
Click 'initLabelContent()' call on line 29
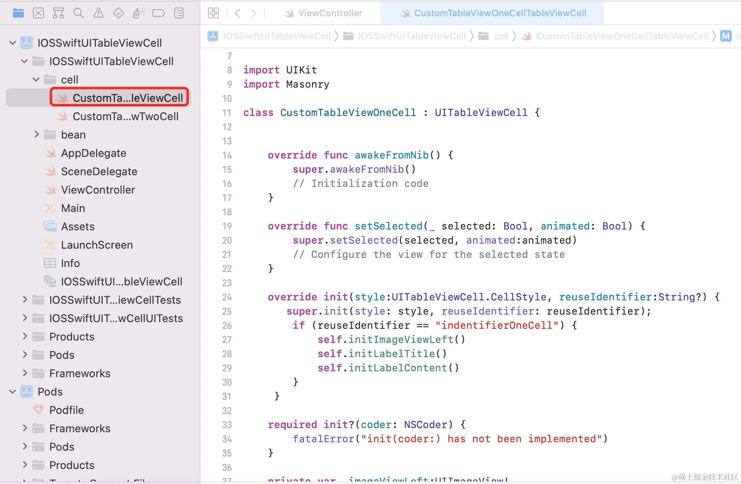(x=404, y=368)
